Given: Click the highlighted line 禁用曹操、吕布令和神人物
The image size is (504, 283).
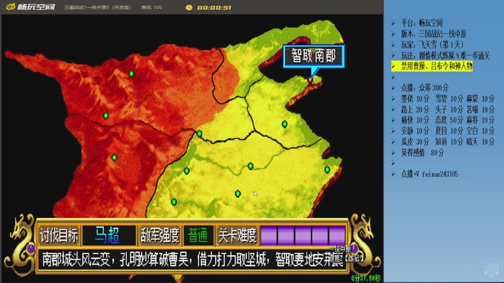Looking at the screenshot, I should [x=437, y=66].
